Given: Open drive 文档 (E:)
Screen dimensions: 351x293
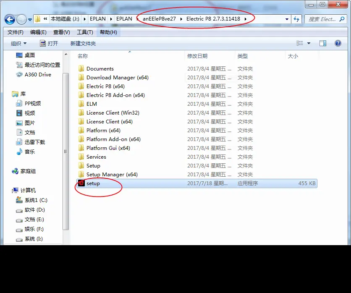Looking at the screenshot, I should coord(30,220).
